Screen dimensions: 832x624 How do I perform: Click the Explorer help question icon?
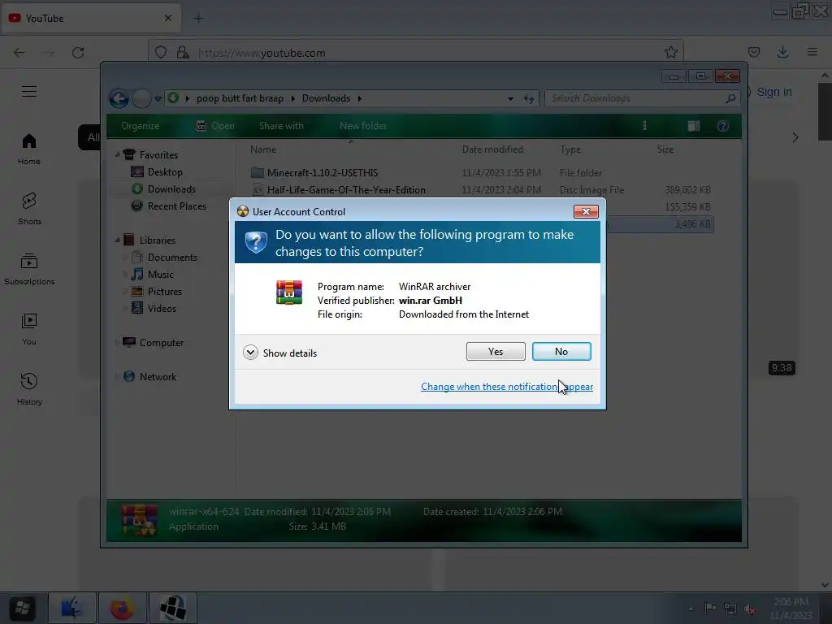click(722, 126)
